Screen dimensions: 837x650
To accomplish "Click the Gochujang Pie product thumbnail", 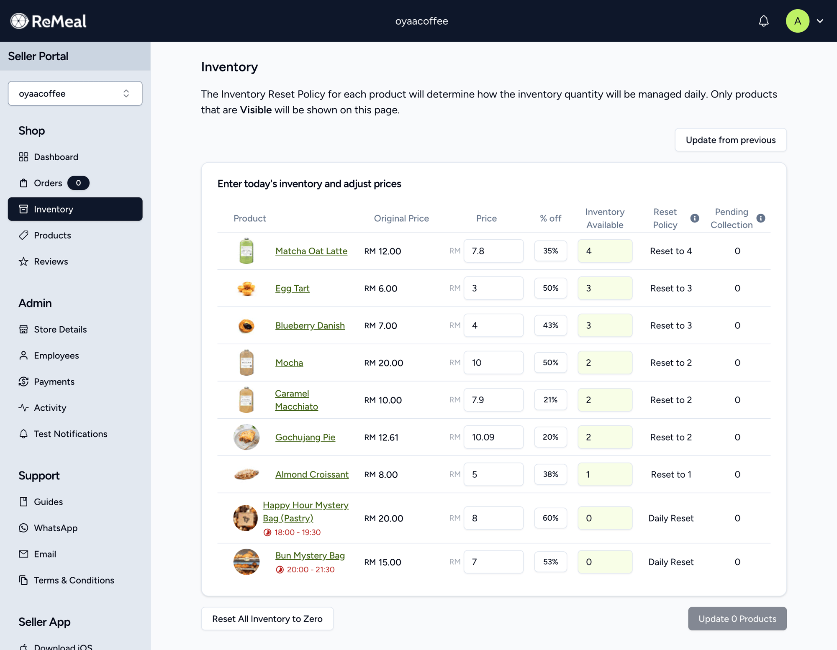I will [246, 437].
